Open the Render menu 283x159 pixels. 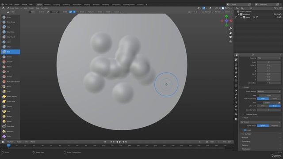click(x=17, y=4)
